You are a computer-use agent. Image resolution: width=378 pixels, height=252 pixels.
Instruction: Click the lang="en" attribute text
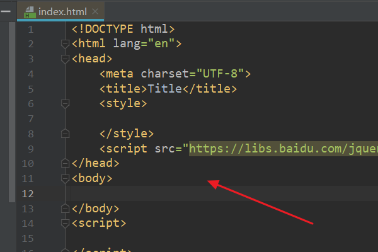tap(144, 44)
